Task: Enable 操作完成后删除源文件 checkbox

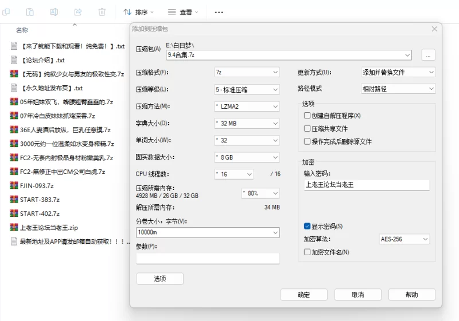Action: pos(307,141)
